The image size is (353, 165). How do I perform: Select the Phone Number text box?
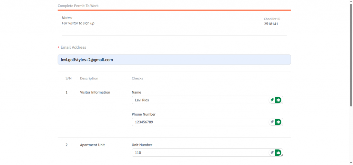198,122
